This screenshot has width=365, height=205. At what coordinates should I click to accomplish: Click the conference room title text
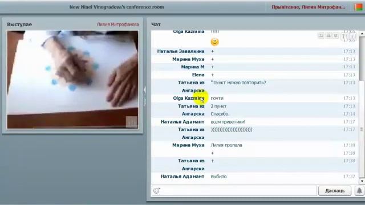(116, 7)
